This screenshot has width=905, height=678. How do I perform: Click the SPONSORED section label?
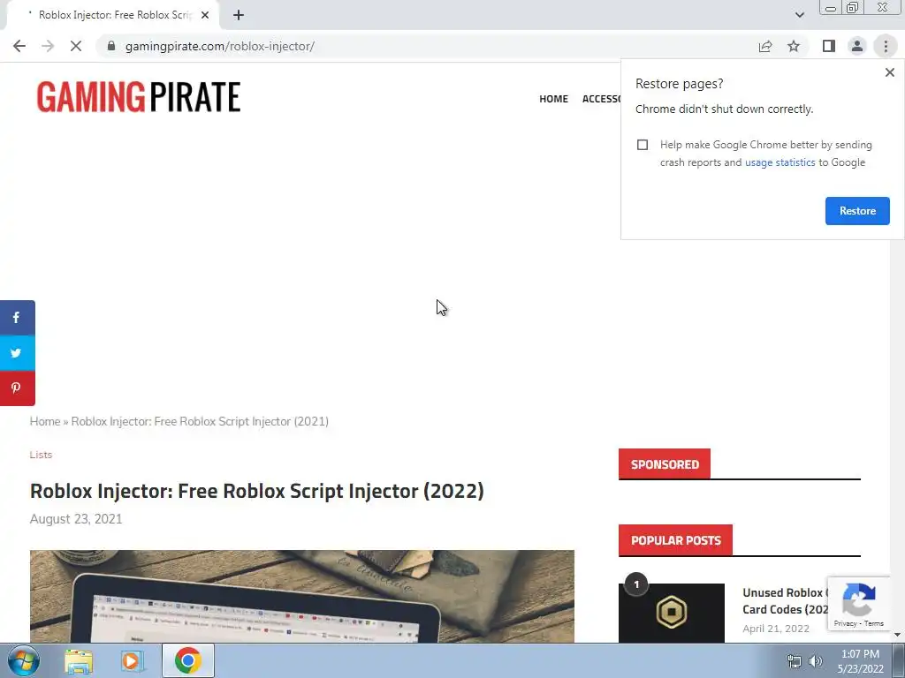pyautogui.click(x=665, y=464)
